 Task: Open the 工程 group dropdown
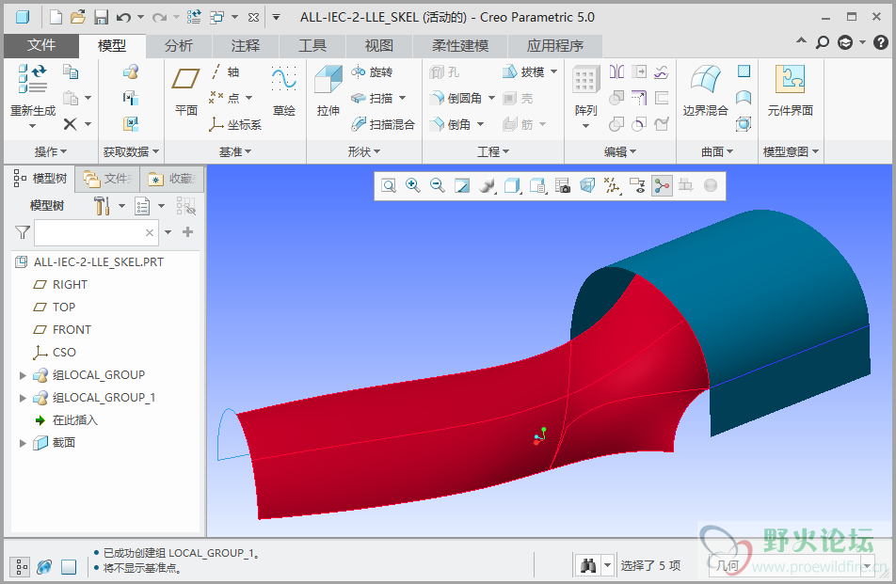(x=493, y=151)
